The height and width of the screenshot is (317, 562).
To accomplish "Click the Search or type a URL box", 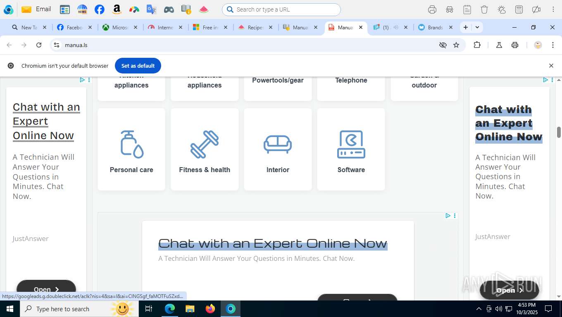I will [x=281, y=9].
